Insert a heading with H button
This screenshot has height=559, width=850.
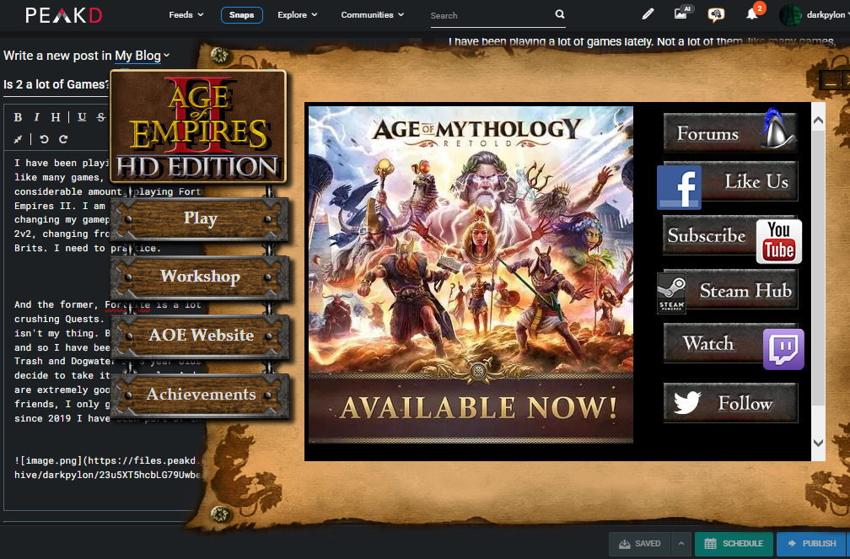click(56, 117)
